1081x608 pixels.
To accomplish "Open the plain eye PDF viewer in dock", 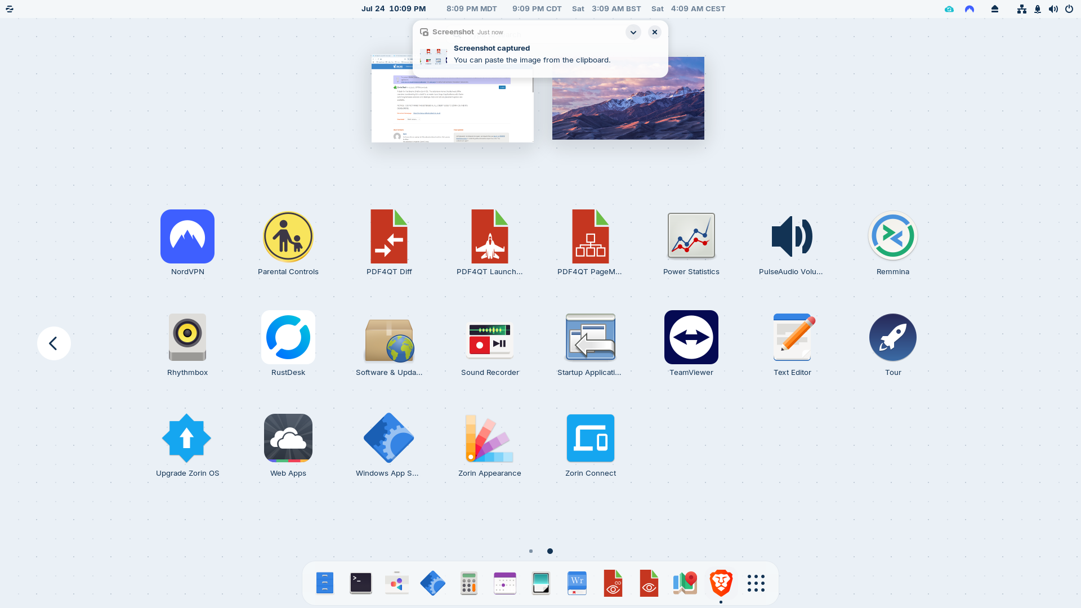I will [649, 583].
